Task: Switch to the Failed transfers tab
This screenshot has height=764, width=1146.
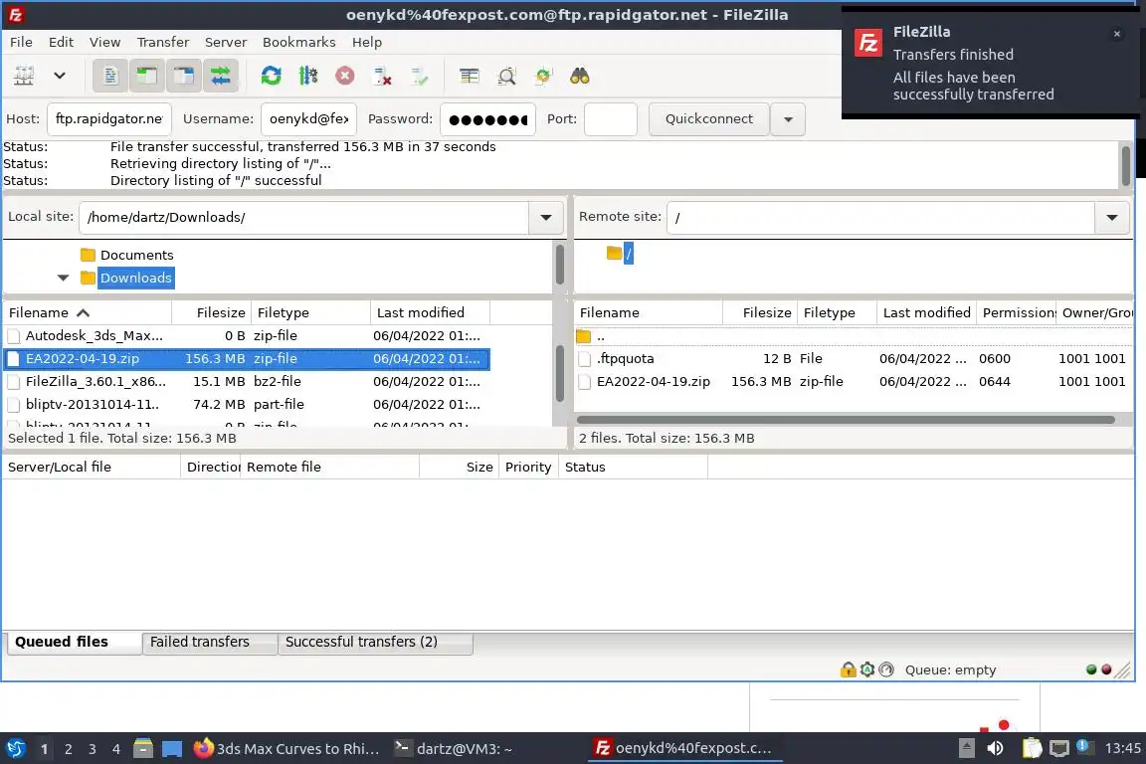Action: 209,642
